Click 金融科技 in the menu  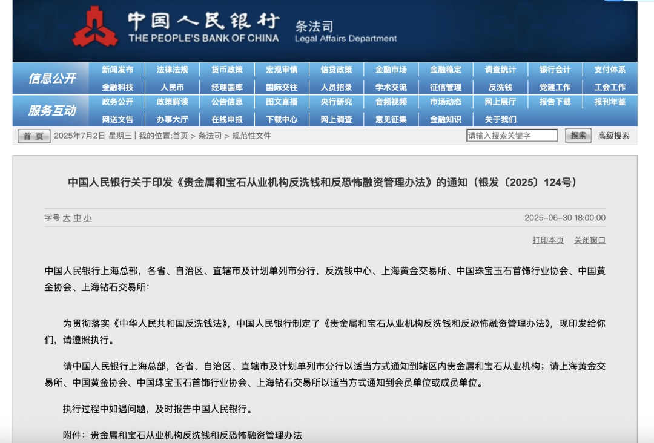[117, 87]
